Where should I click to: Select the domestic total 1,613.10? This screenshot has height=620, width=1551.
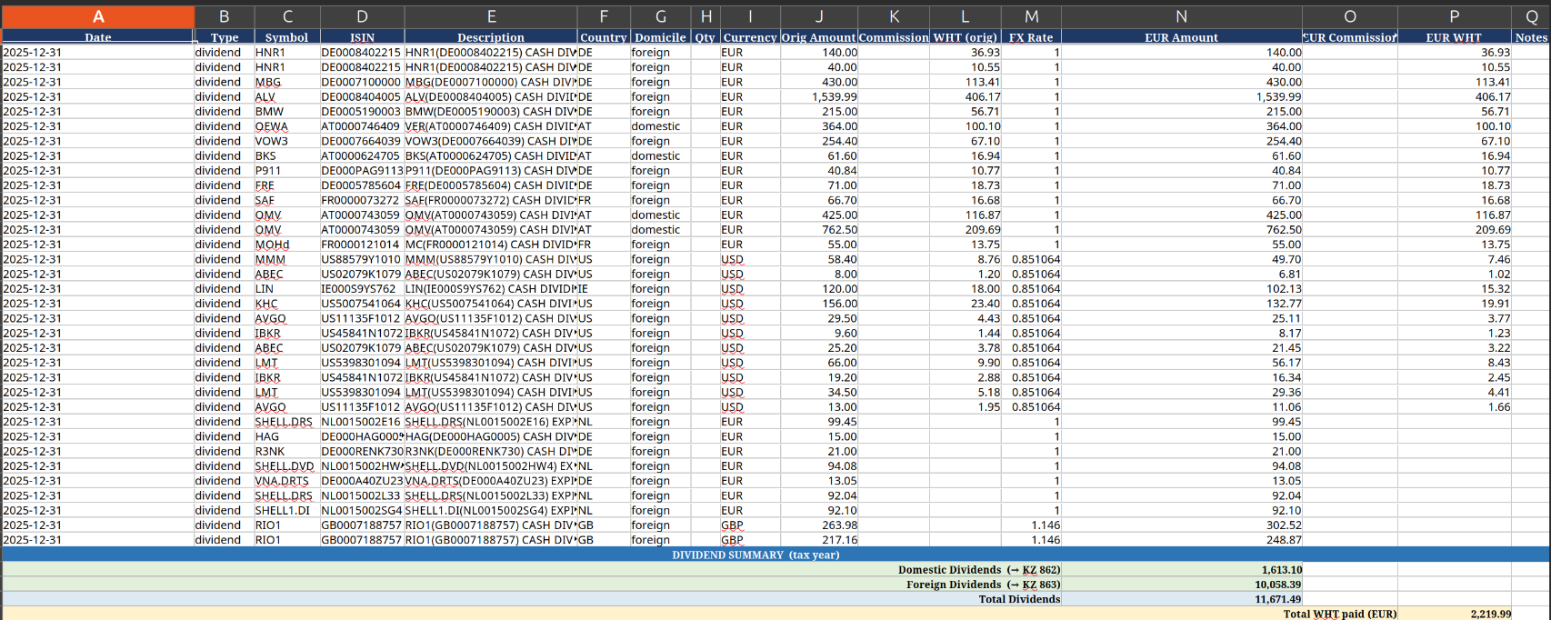pos(1182,570)
